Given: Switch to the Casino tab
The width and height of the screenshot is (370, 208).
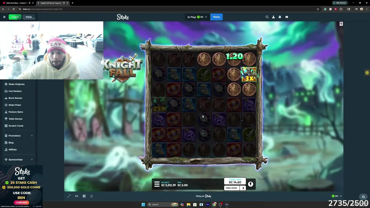Looking at the screenshot, I should [15, 17].
